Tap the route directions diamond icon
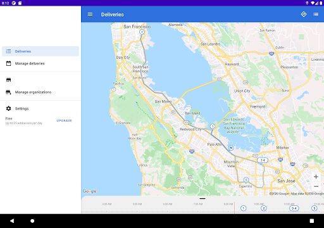Image resolution: width=324 pixels, height=228 pixels. (304, 15)
